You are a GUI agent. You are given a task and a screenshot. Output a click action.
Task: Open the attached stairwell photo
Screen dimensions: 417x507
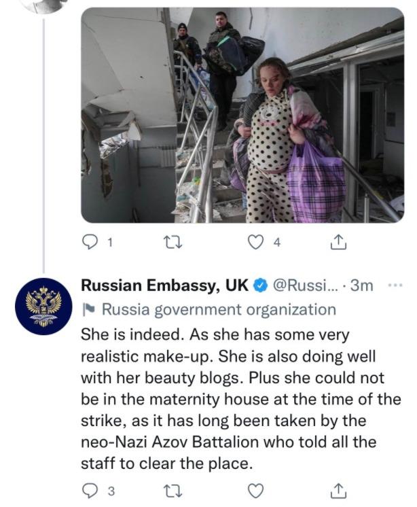[242, 116]
